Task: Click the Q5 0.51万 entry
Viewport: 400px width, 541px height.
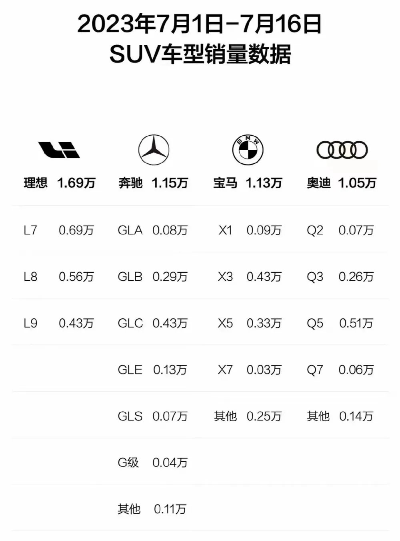Action: tap(340, 323)
